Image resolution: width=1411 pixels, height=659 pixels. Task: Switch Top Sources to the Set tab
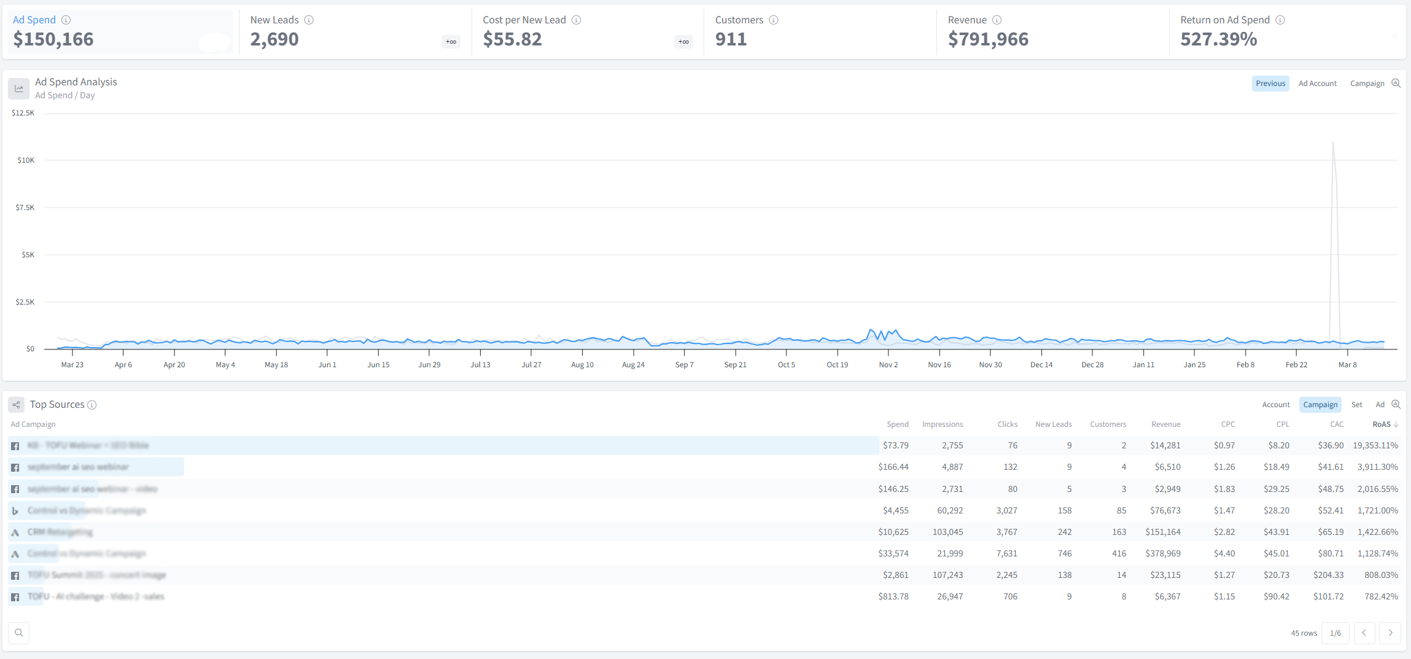click(x=1357, y=405)
